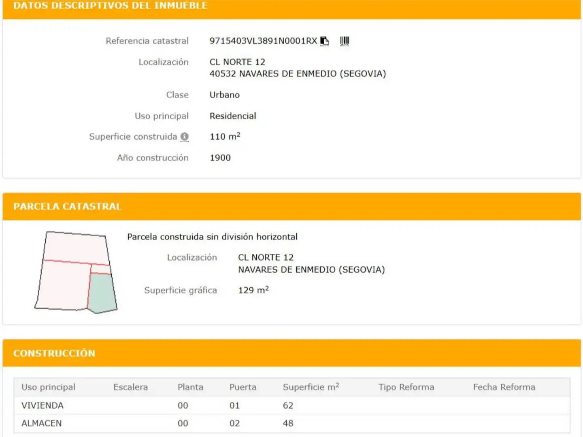
Task: Select the ALMACEN row
Action: (x=292, y=423)
